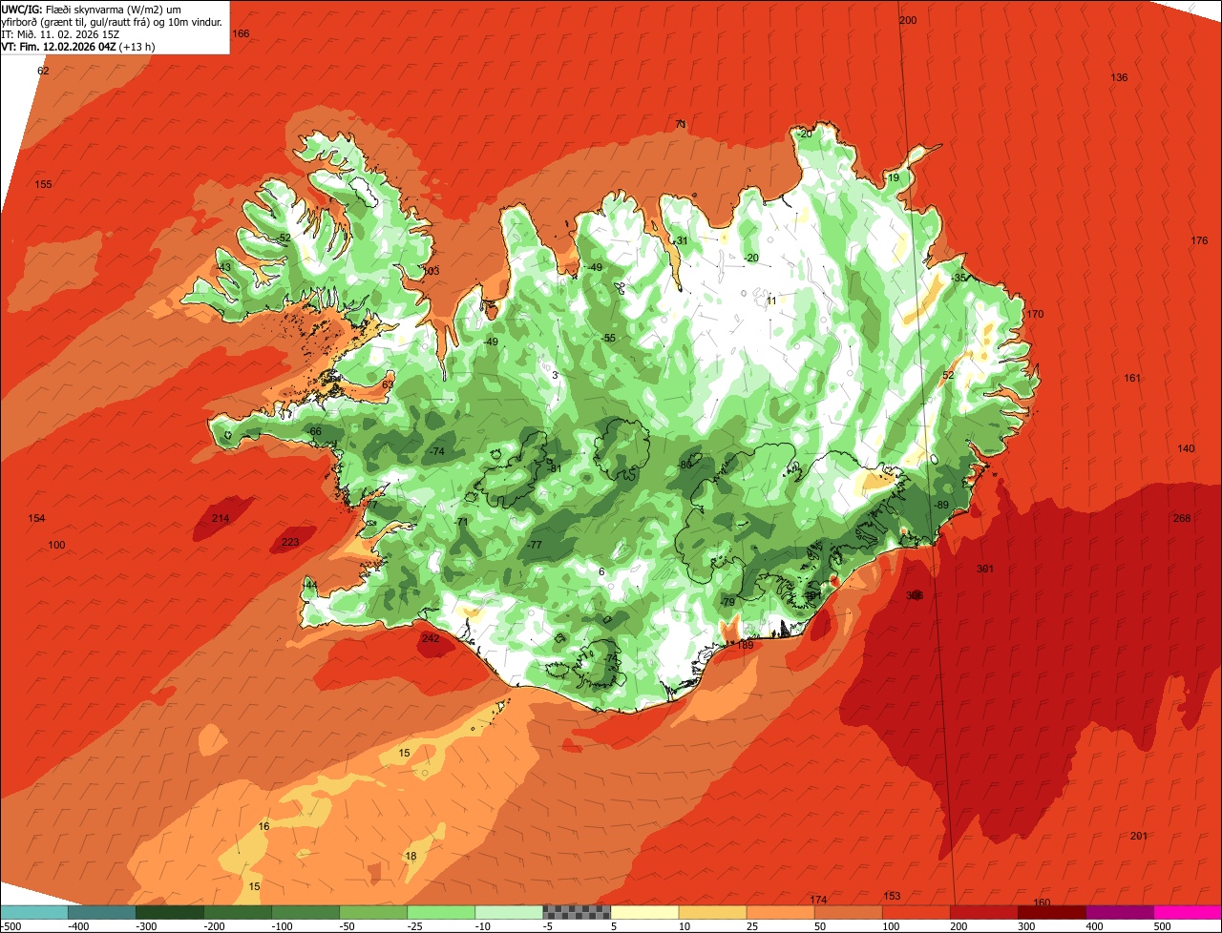Click the orange 25 to 50 legend swatch

(x=780, y=911)
